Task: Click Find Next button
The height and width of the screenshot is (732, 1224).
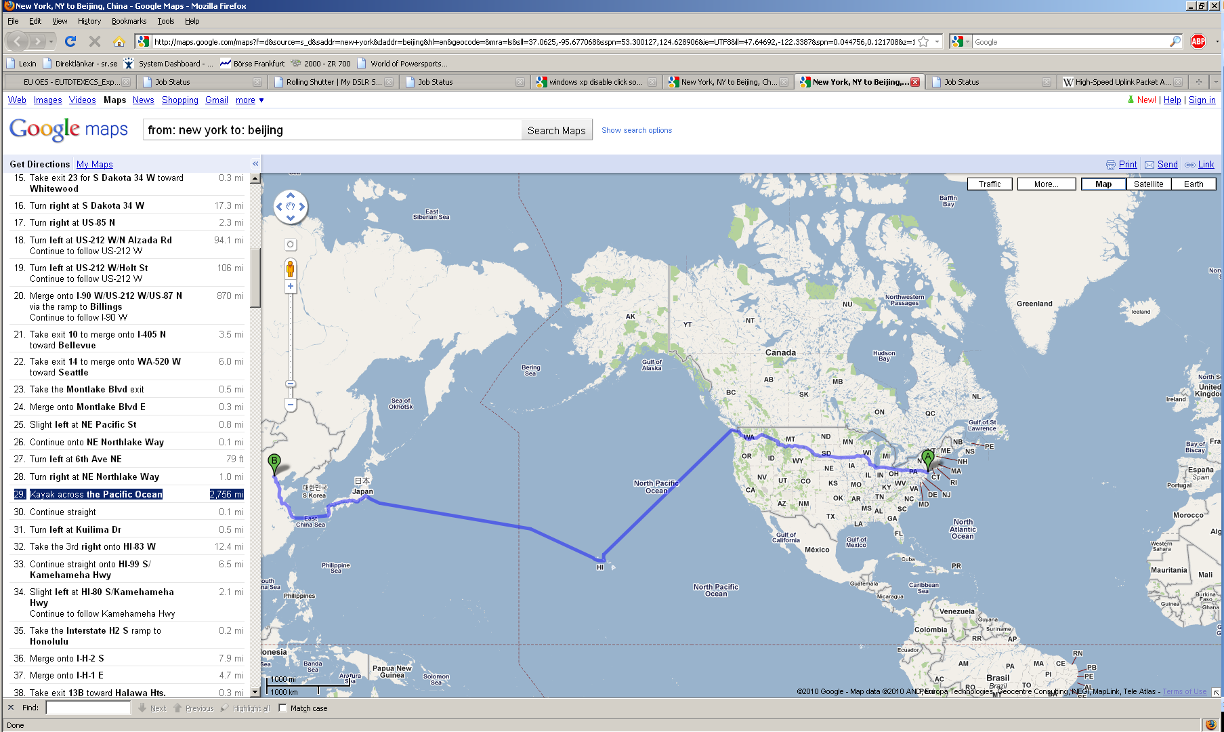Action: tap(152, 708)
